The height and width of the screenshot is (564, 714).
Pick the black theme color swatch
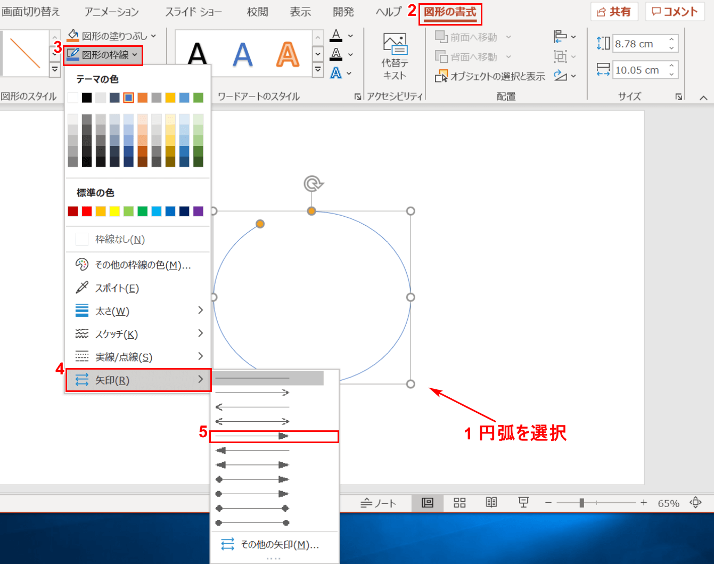87,97
